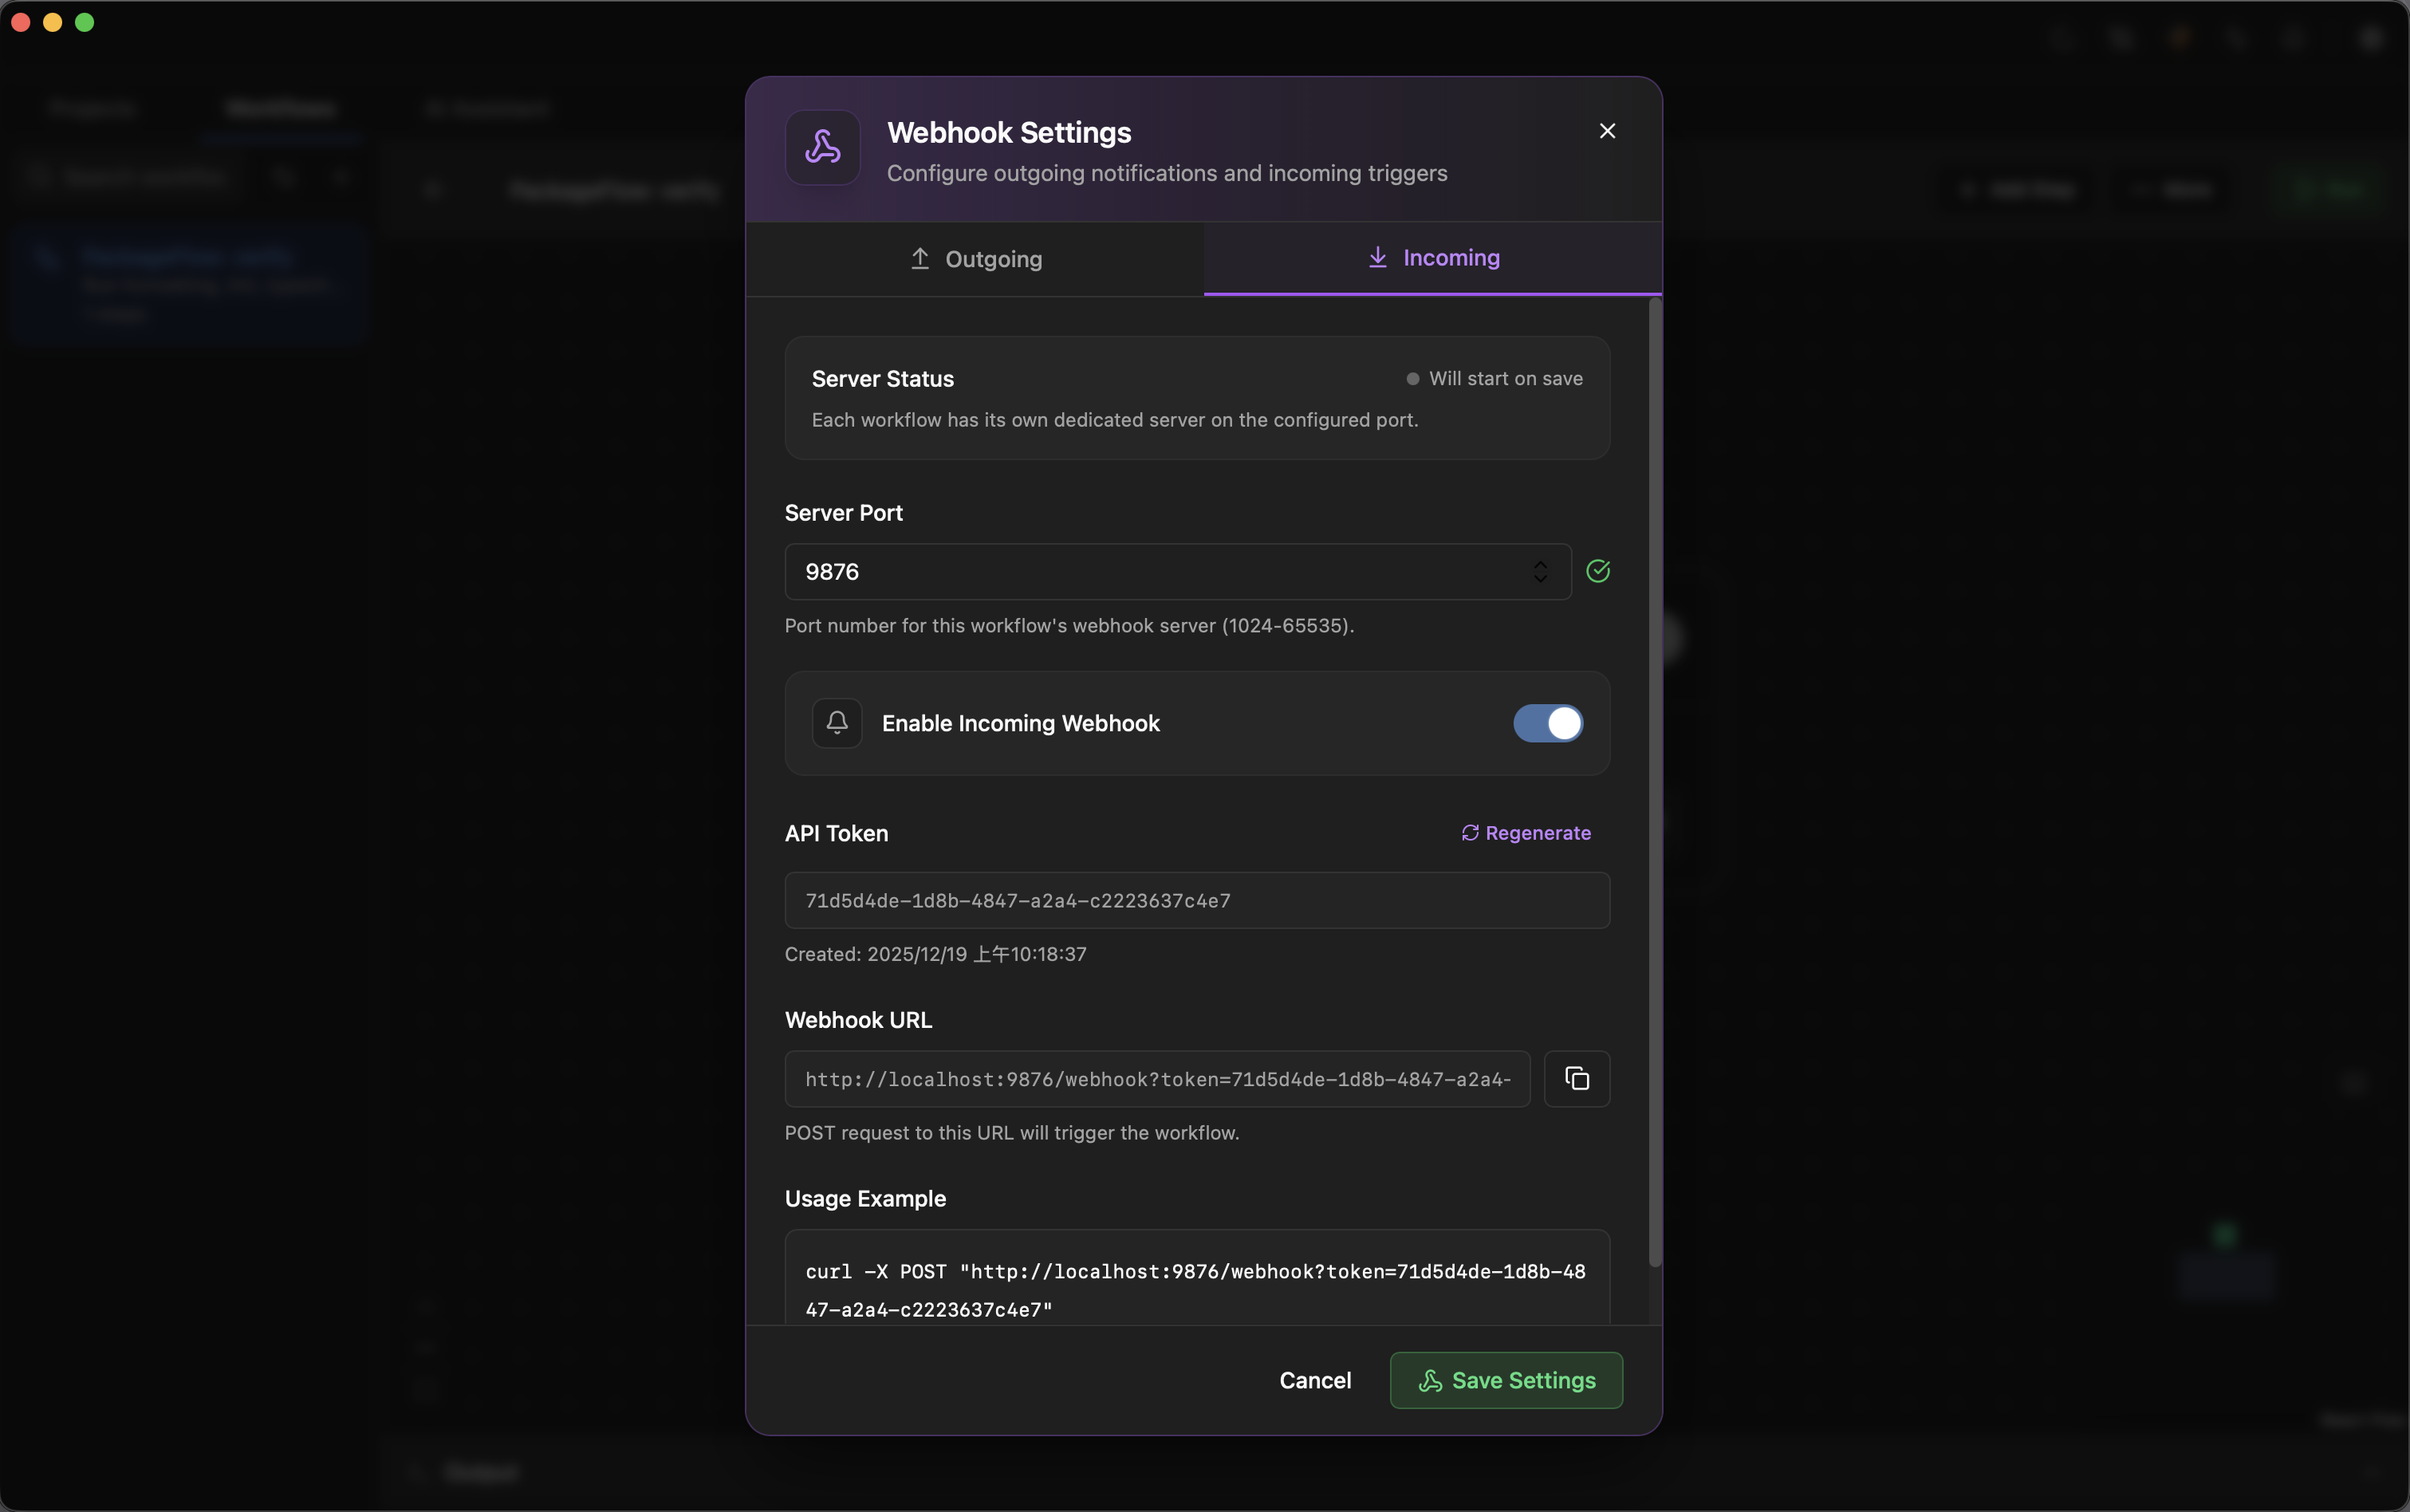2410x1512 pixels.
Task: Click the Webhook URL text field
Action: point(1156,1079)
